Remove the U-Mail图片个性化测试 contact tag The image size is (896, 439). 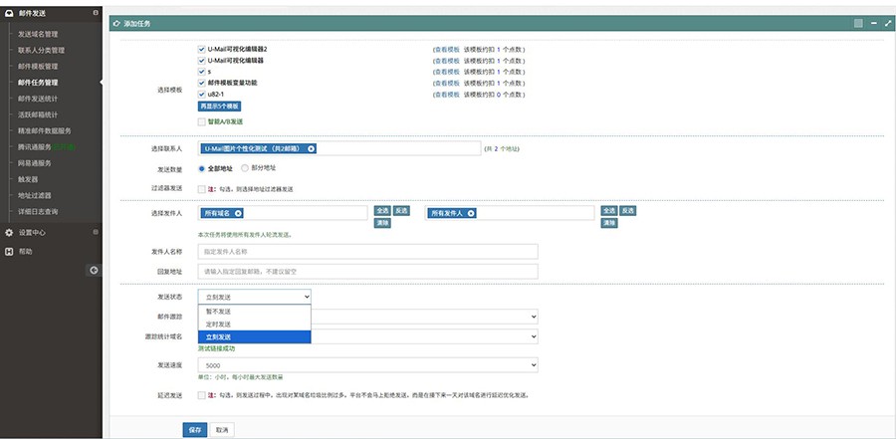311,148
